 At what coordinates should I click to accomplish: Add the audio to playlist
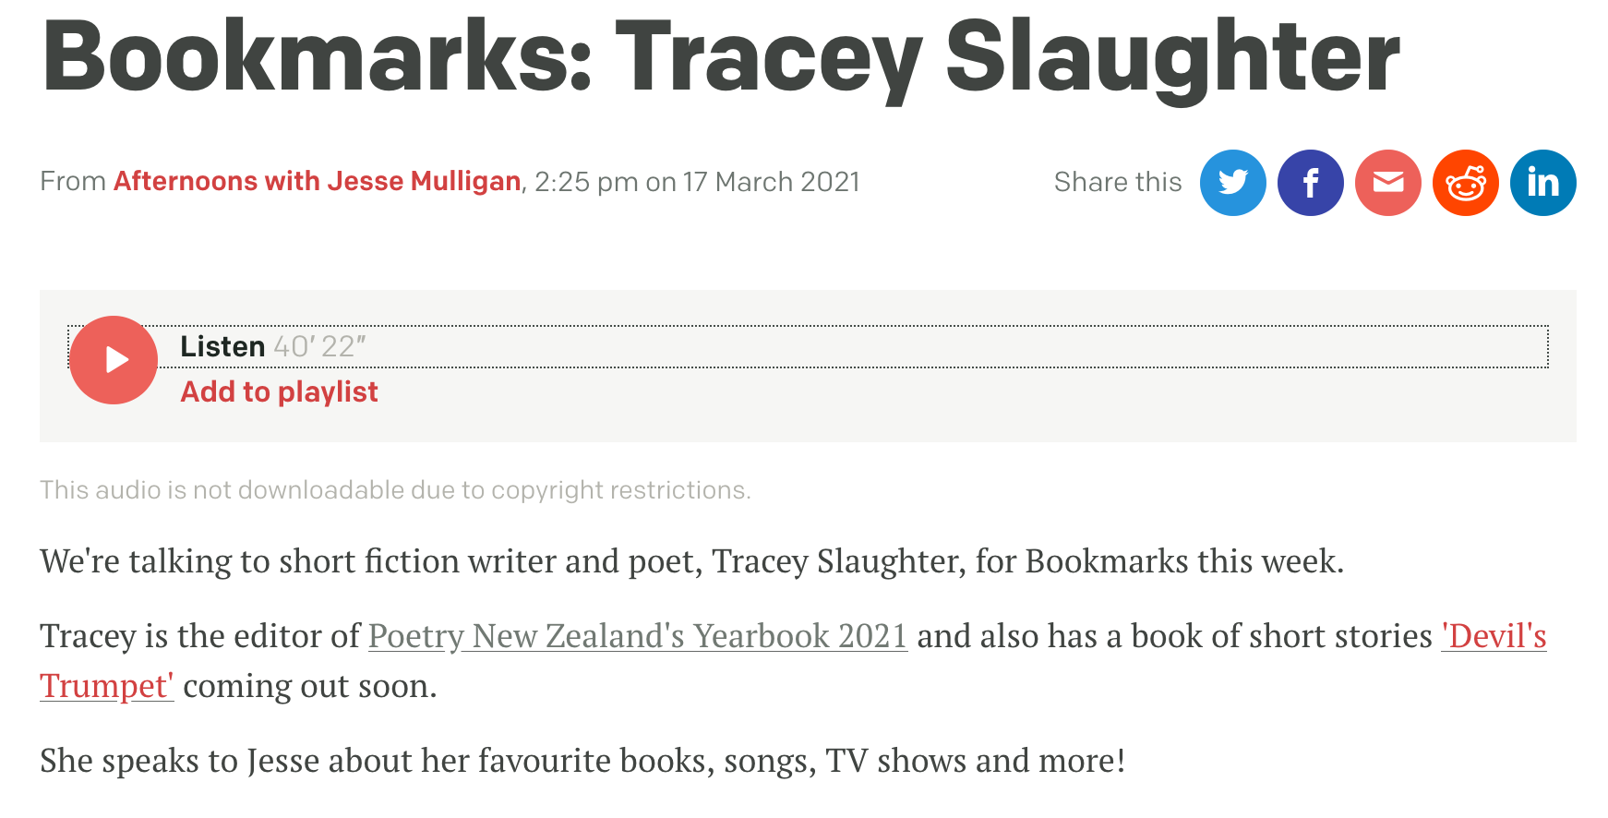[x=279, y=391]
